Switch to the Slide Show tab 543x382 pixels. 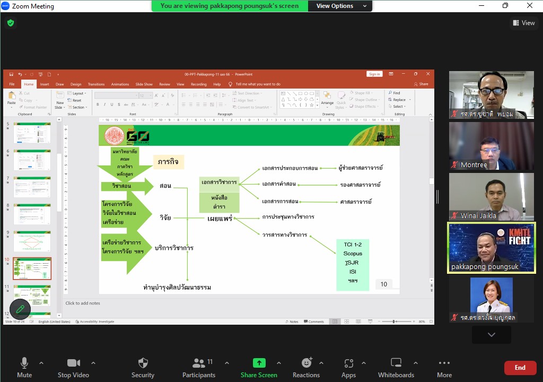click(x=144, y=84)
